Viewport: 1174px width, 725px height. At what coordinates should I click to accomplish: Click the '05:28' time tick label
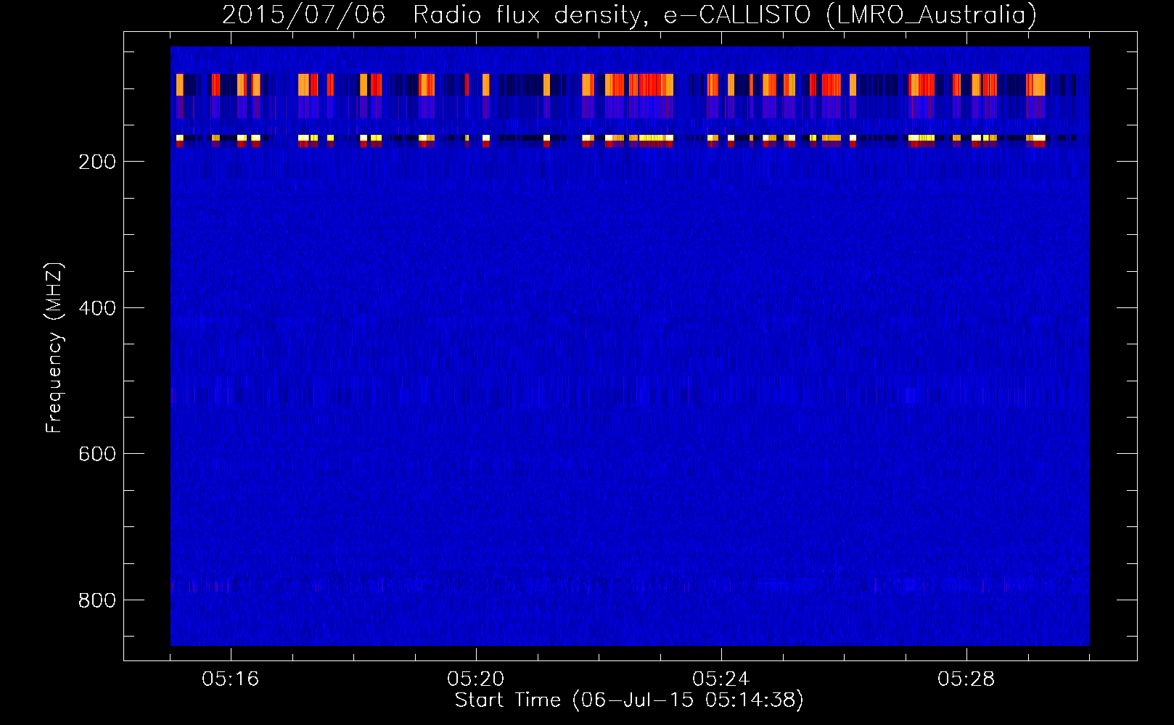coord(966,679)
